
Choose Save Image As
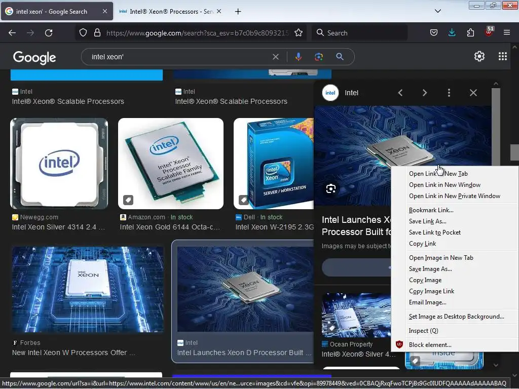[x=455, y=269]
